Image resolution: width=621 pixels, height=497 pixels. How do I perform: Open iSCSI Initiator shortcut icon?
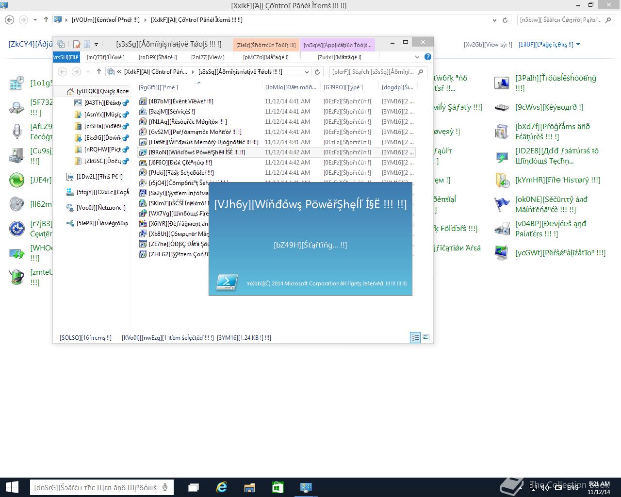(x=143, y=203)
